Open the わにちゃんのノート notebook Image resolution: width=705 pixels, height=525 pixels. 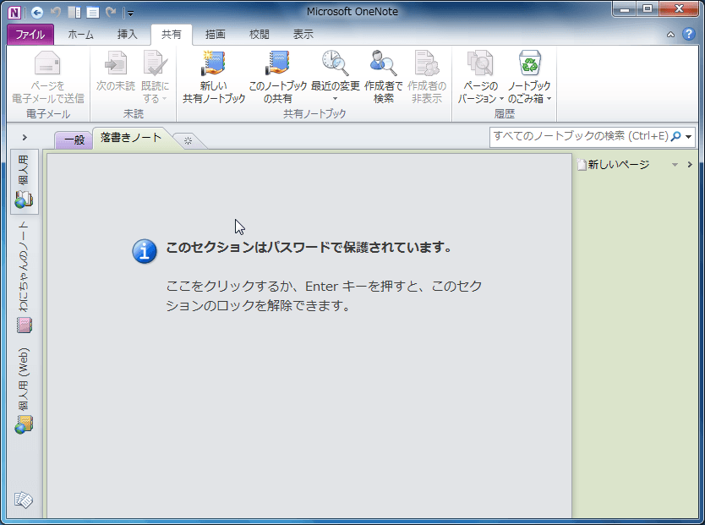click(x=24, y=277)
